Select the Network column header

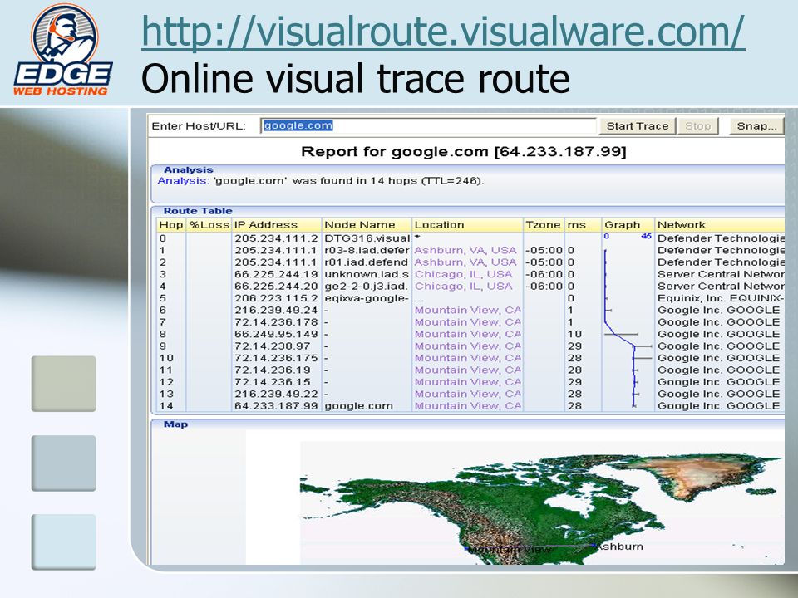click(720, 225)
